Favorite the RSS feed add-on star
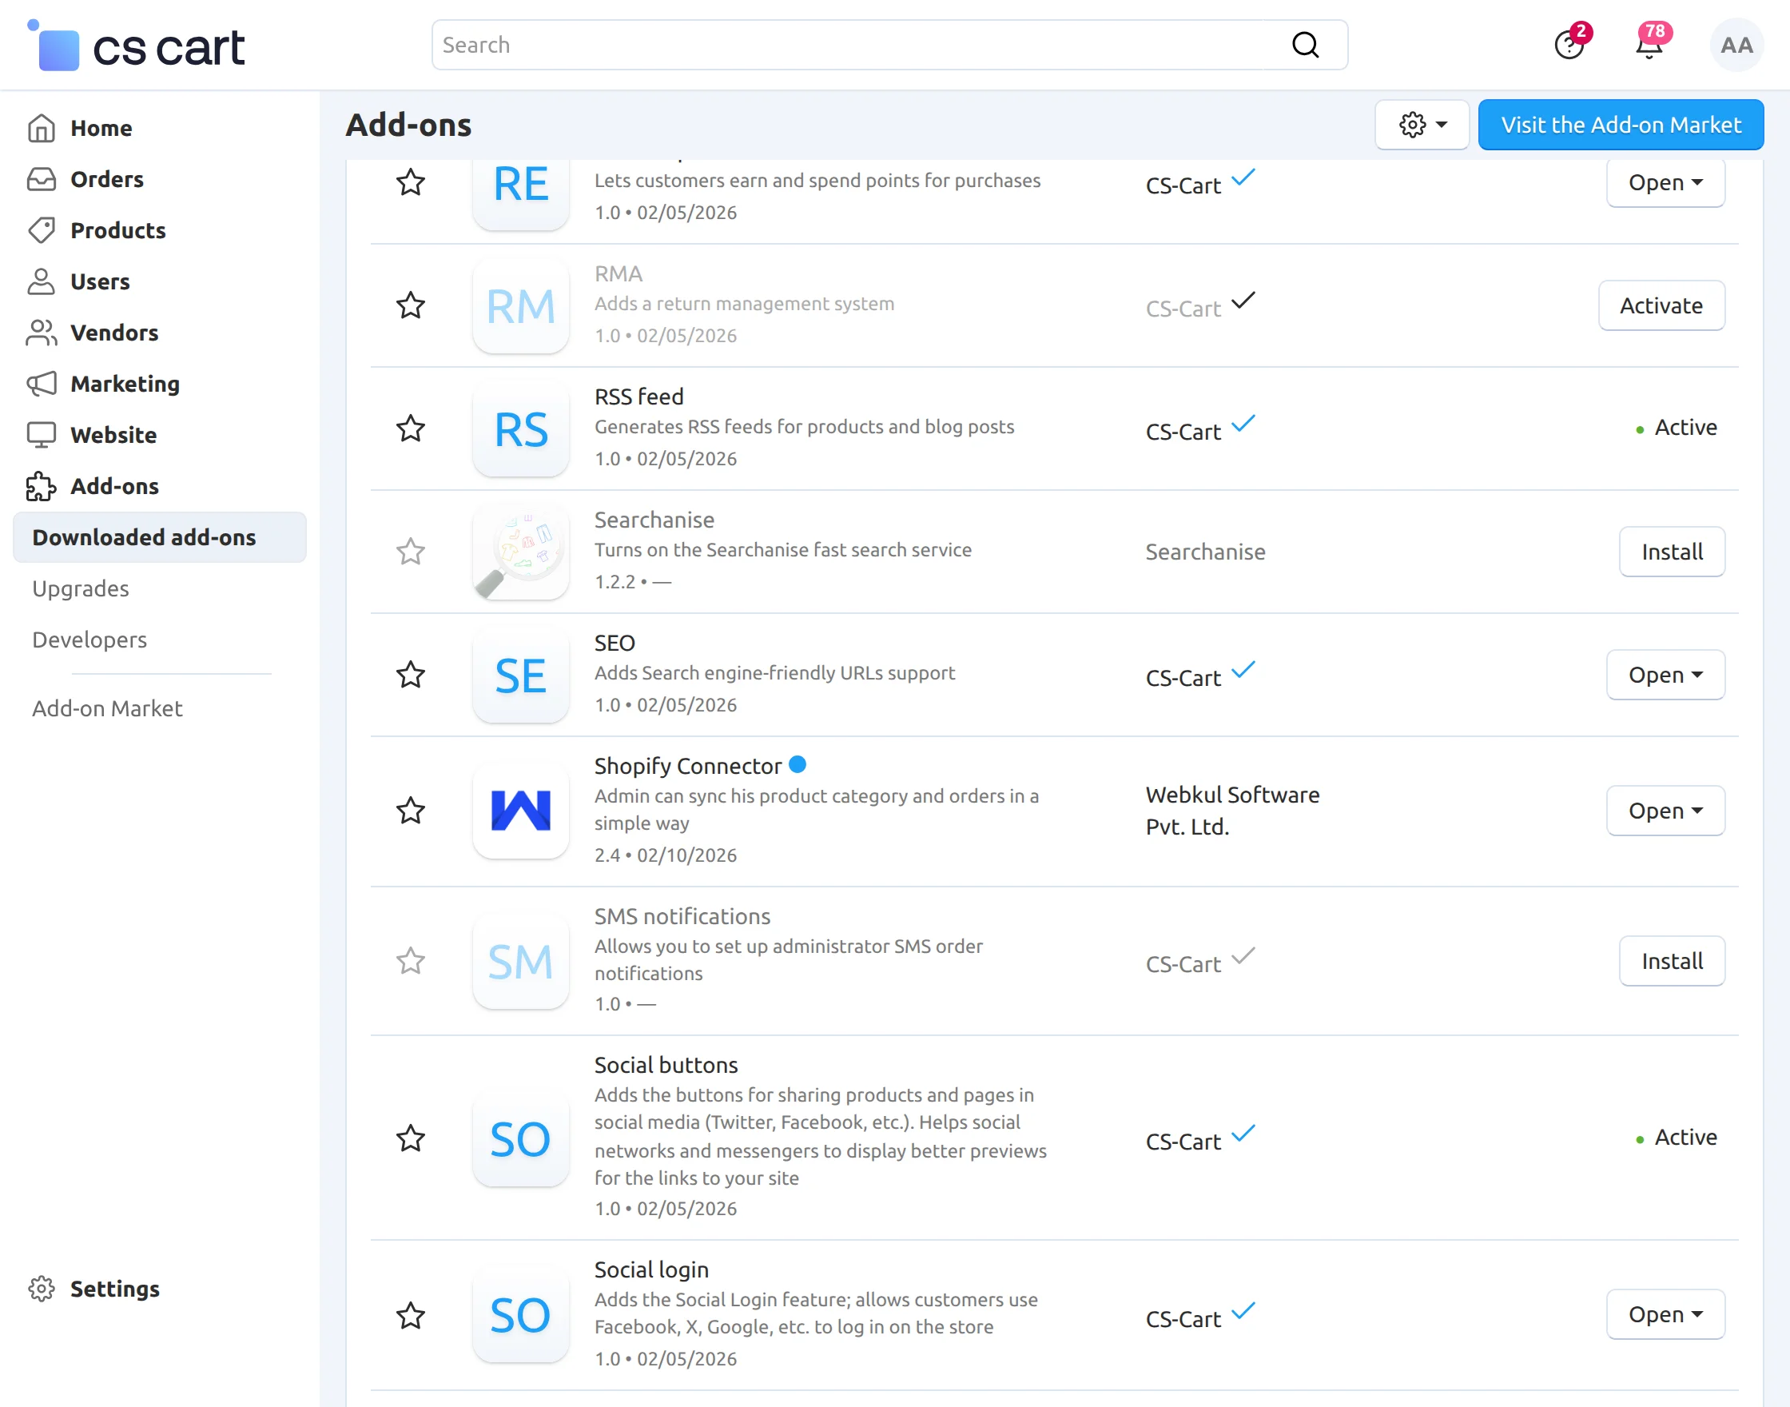Screen dimensions: 1790x1407 click(x=411, y=428)
